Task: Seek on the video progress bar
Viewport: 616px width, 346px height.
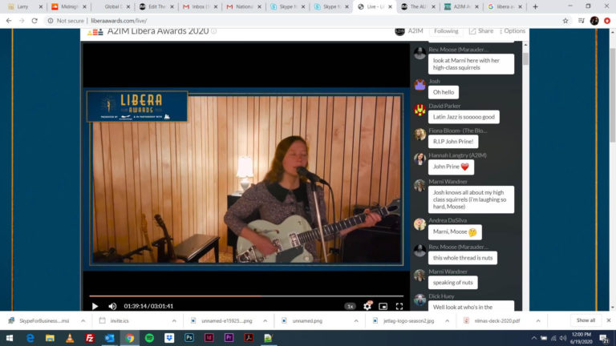Action: [x=241, y=296]
